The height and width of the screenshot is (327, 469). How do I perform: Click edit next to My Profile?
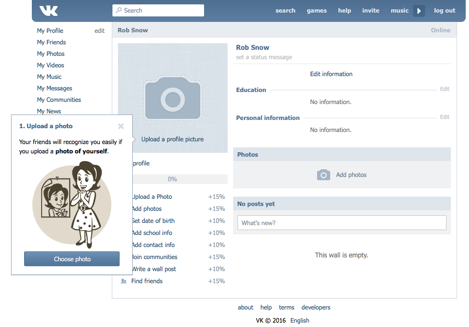pos(99,31)
